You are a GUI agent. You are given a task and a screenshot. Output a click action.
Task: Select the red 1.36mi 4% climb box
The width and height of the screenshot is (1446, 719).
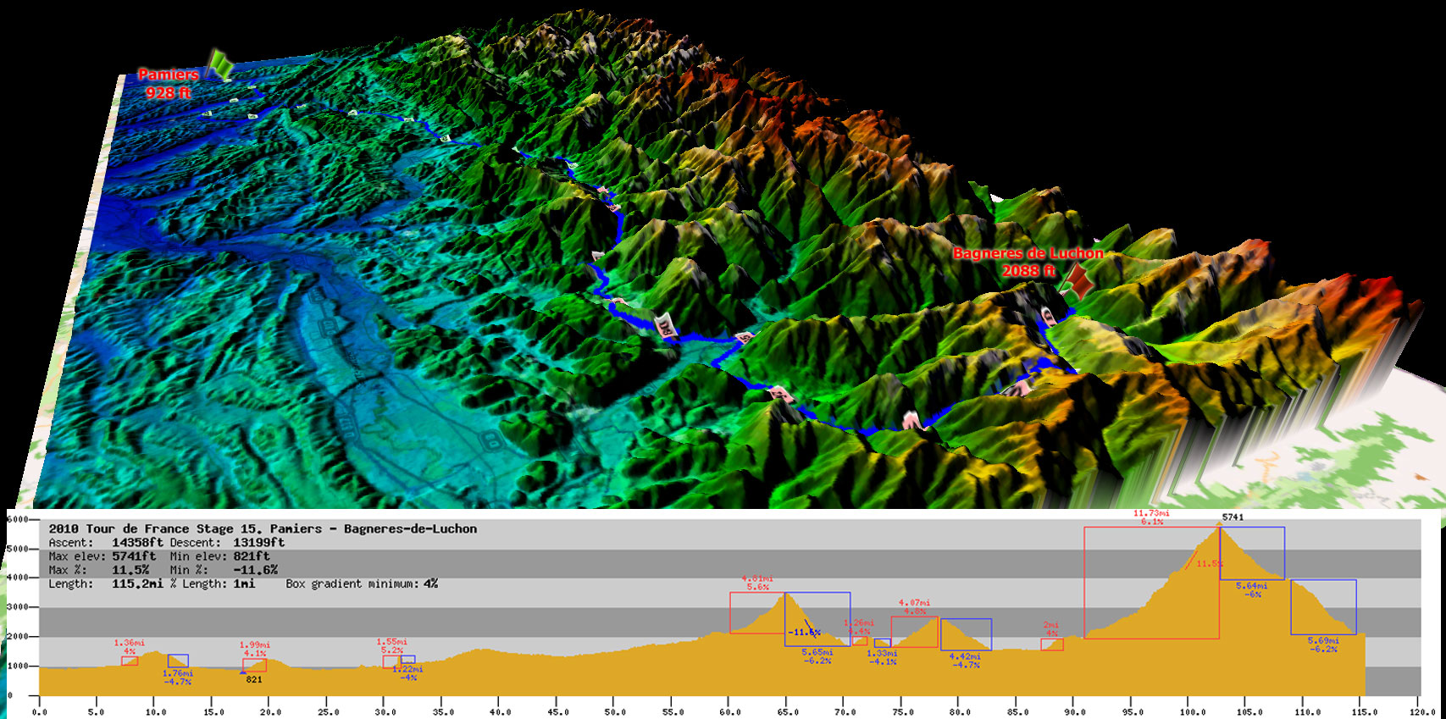click(130, 661)
